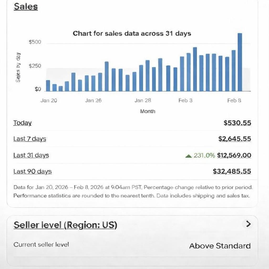Open the Last 90 days link
269x269 pixels.
point(32,172)
